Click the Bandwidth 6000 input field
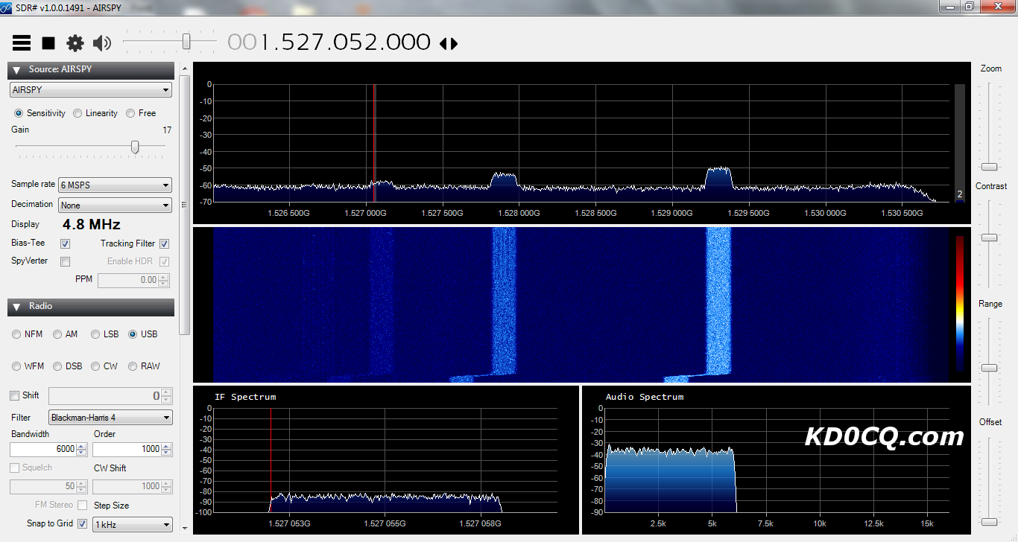This screenshot has height=542, width=1018. (x=43, y=449)
